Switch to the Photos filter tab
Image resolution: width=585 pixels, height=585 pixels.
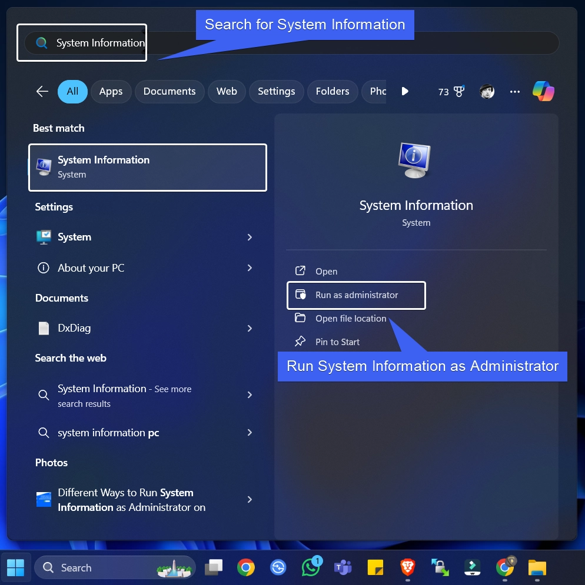pos(374,91)
